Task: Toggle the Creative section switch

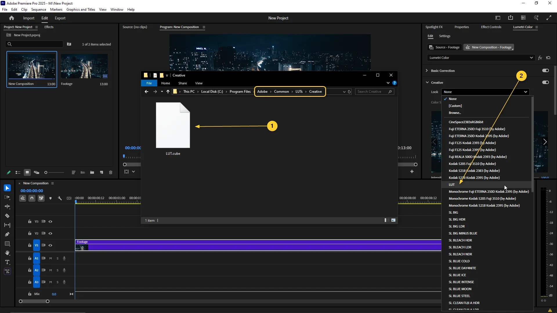Action: 545,82
